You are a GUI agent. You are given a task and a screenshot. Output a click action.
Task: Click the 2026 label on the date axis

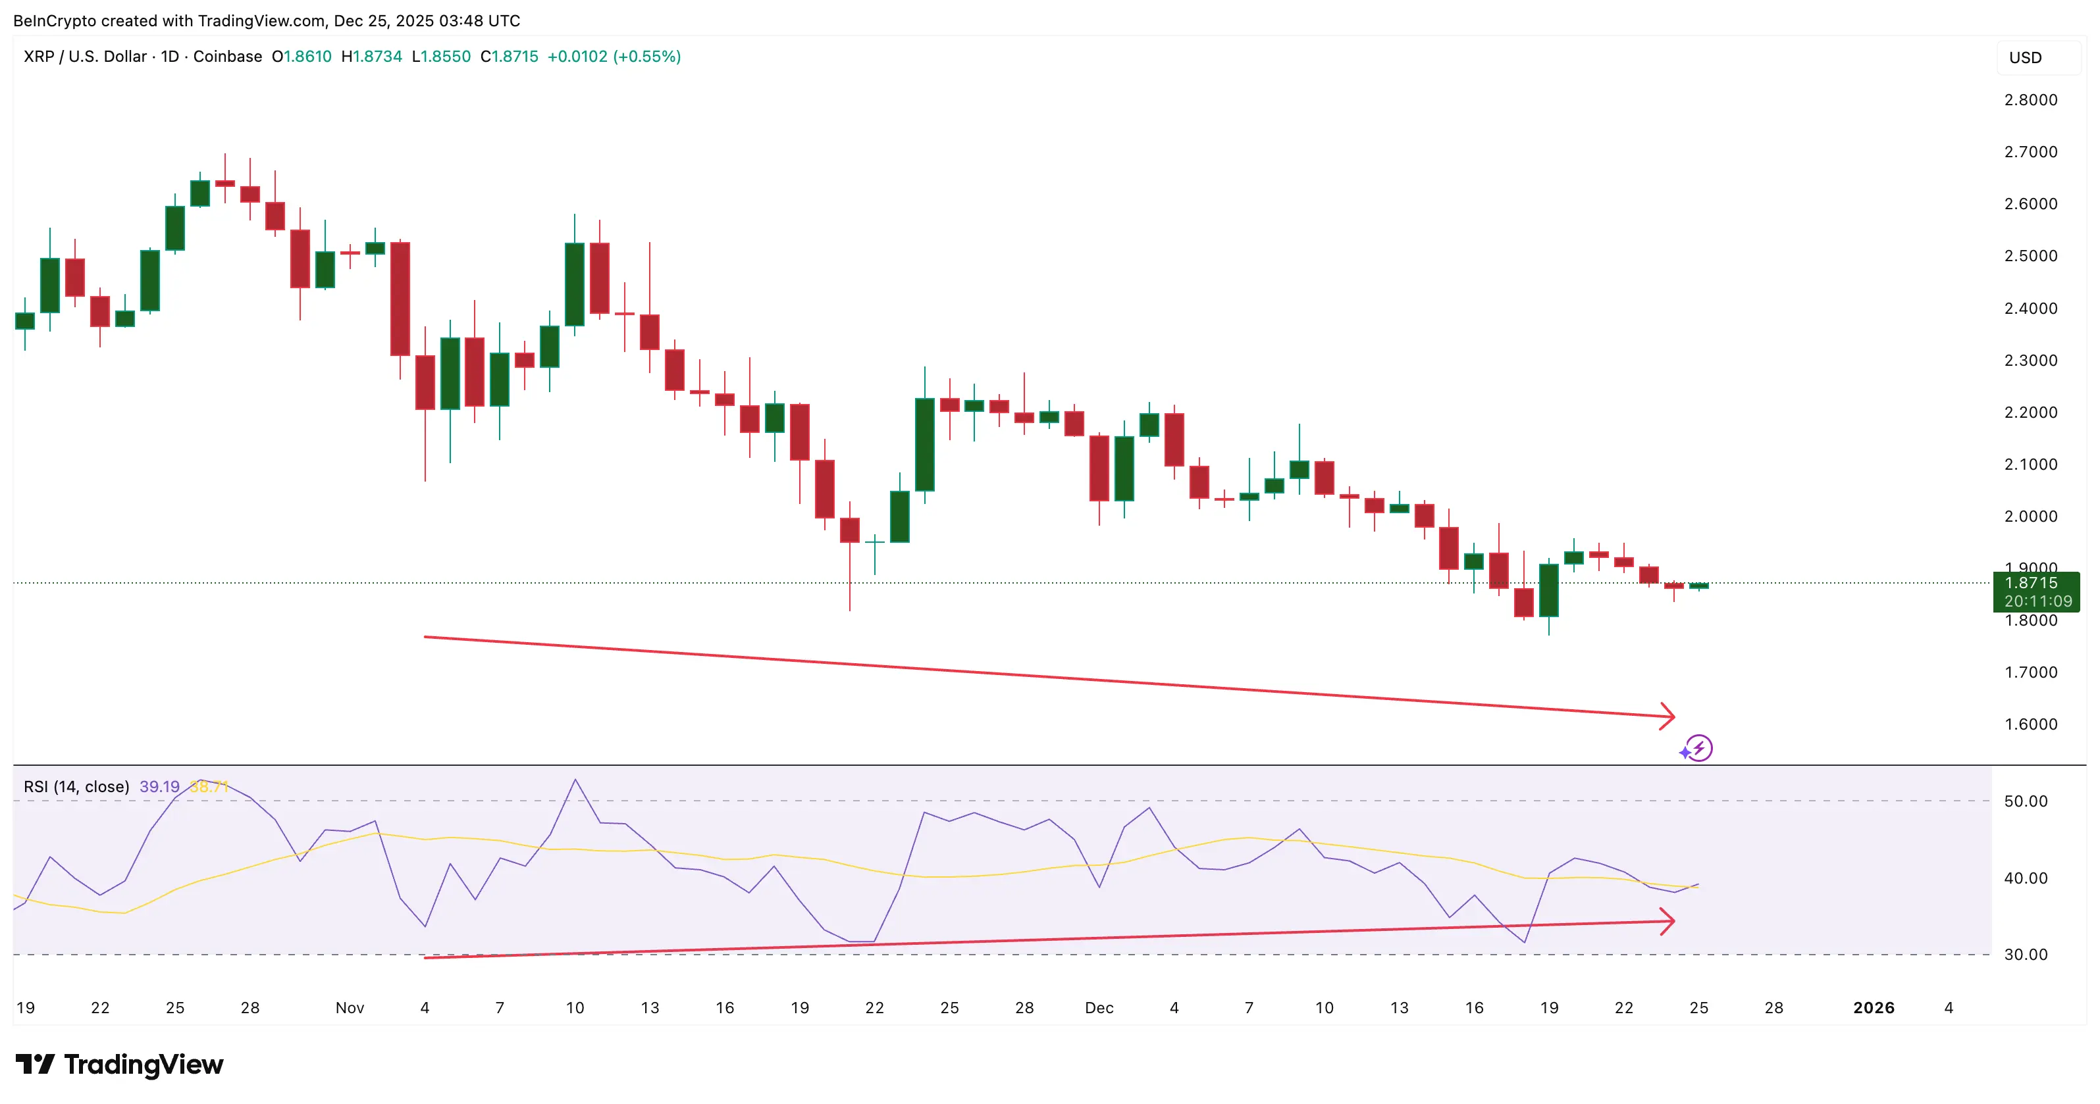tap(1874, 1007)
